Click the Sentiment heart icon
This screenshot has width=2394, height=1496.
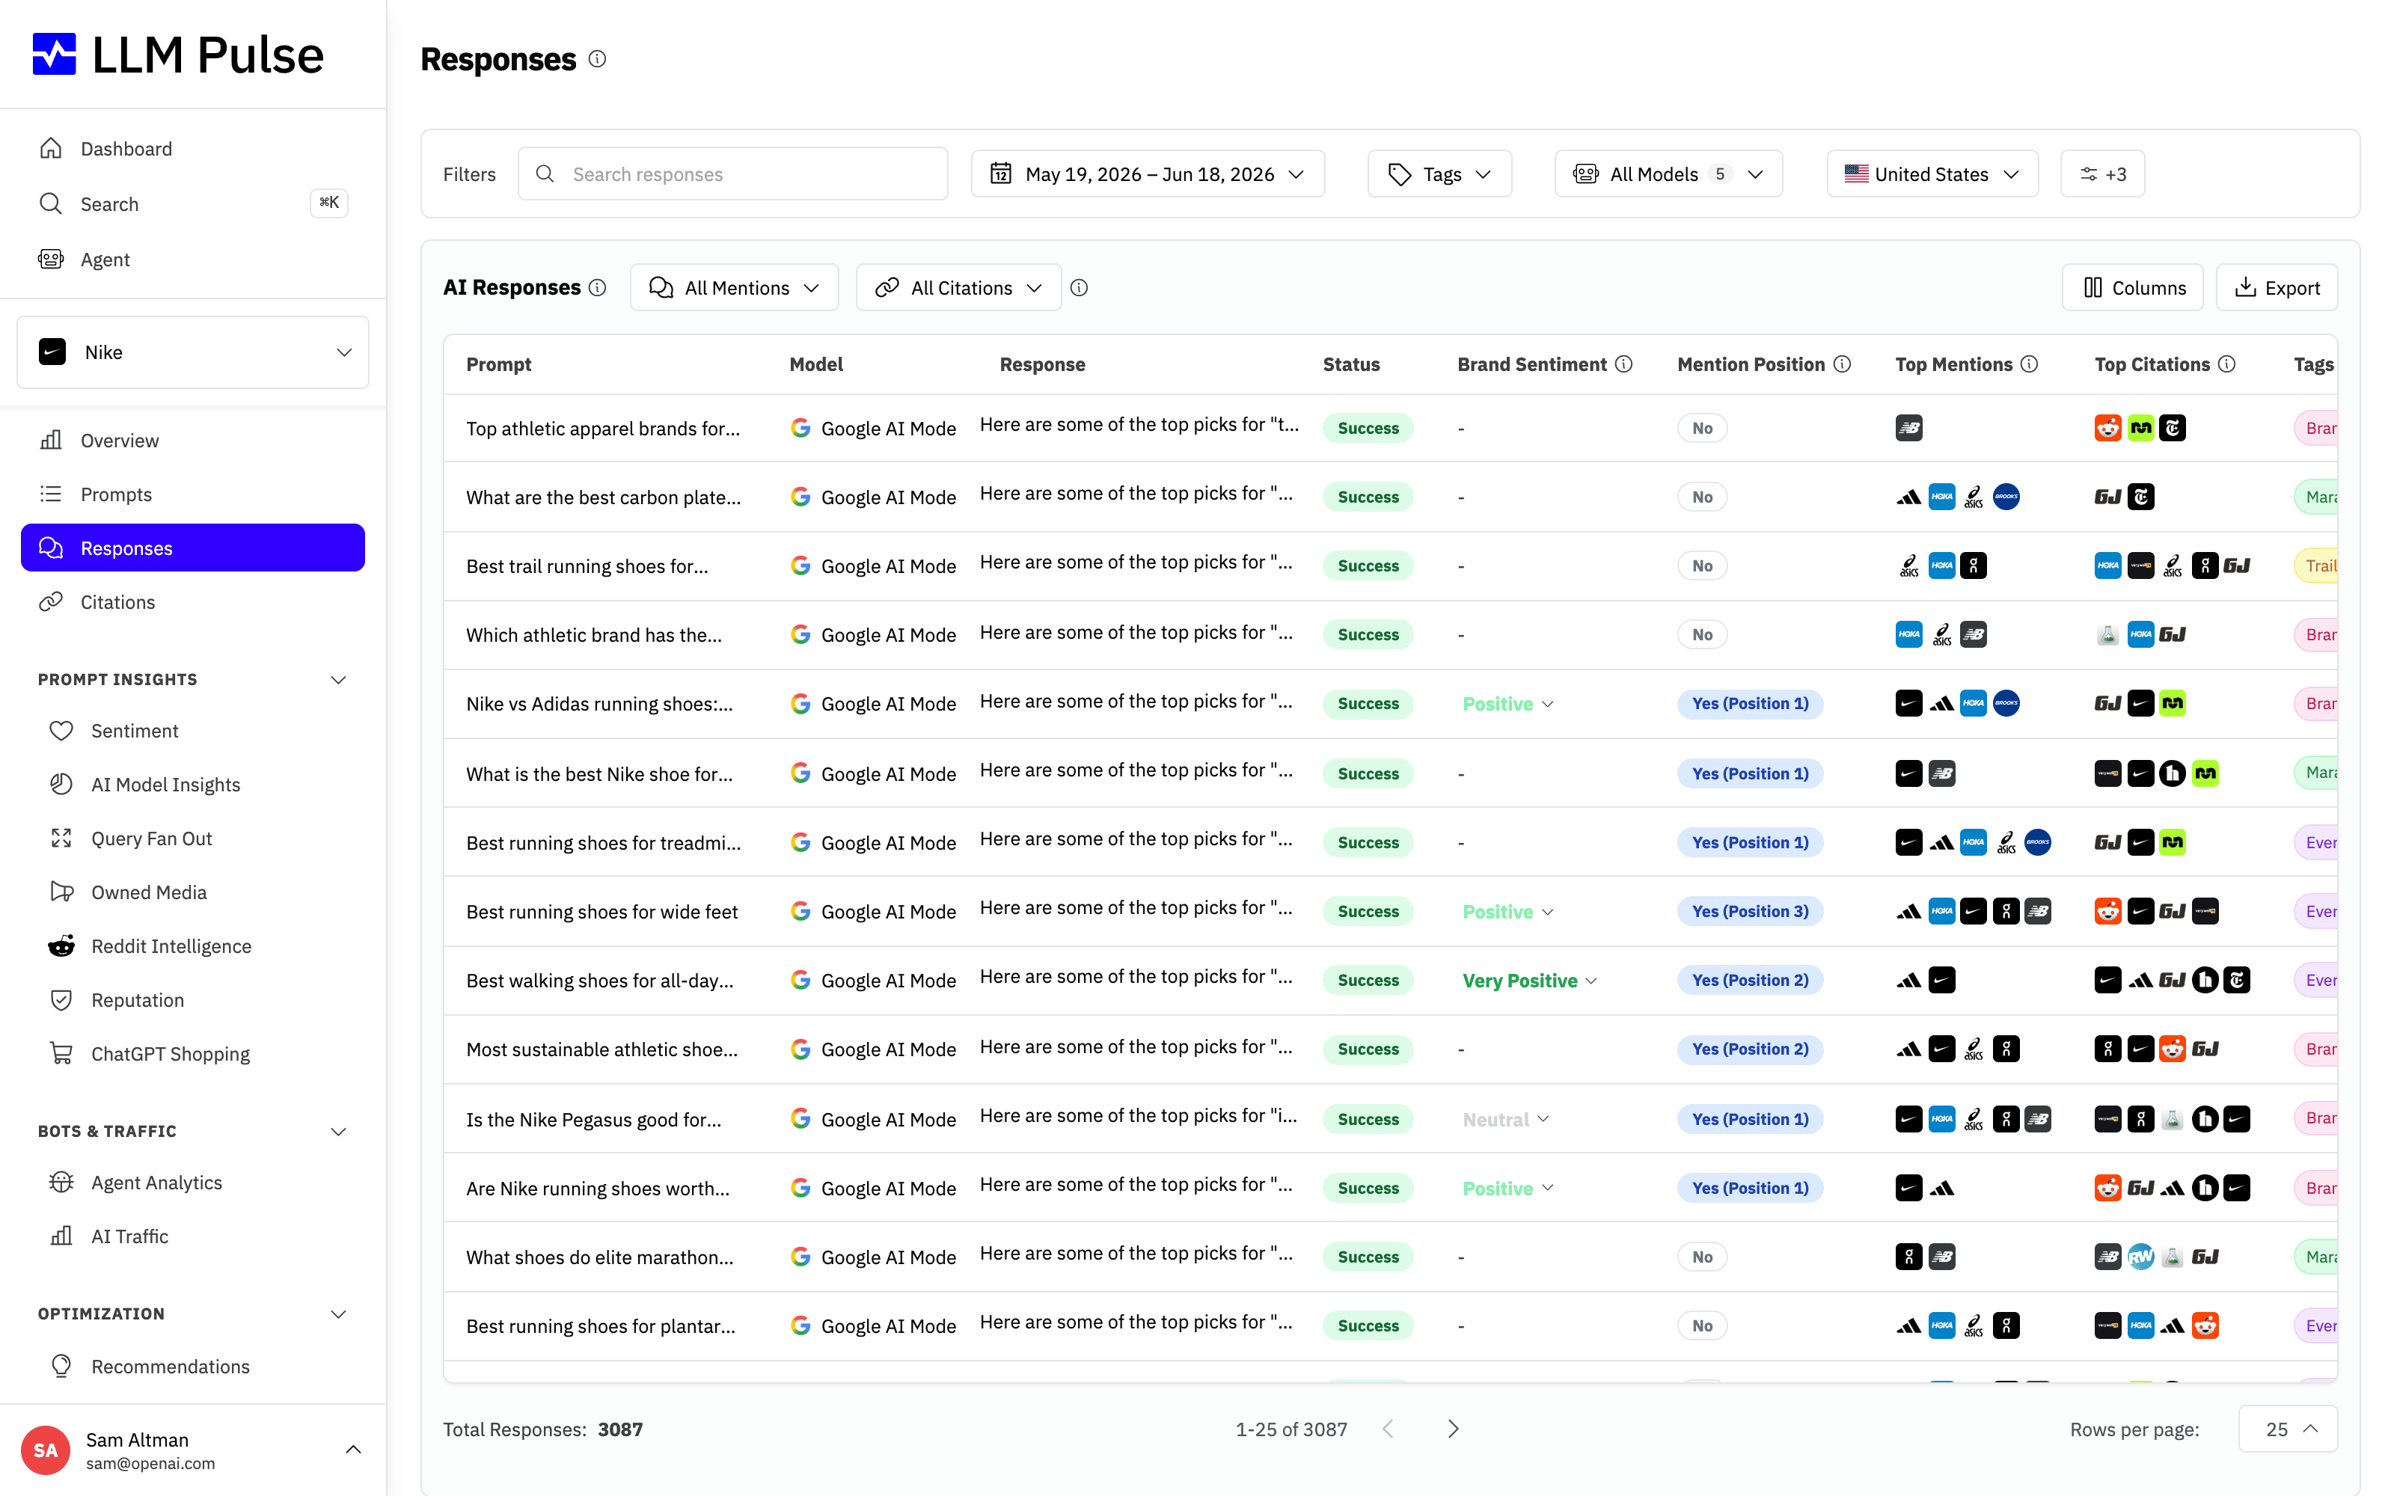point(61,730)
